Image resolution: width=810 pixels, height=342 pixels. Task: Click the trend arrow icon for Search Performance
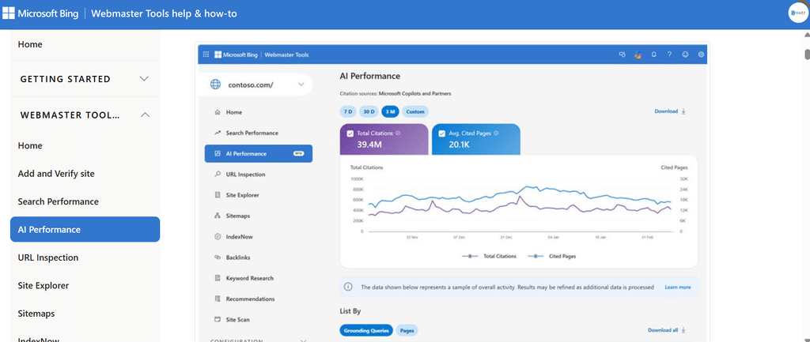pyautogui.click(x=218, y=133)
